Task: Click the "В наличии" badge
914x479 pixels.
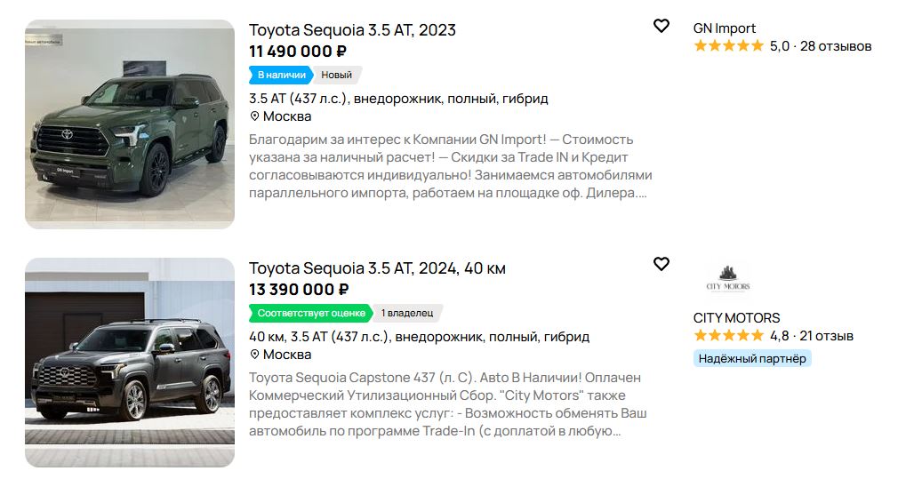Action: coord(281,75)
